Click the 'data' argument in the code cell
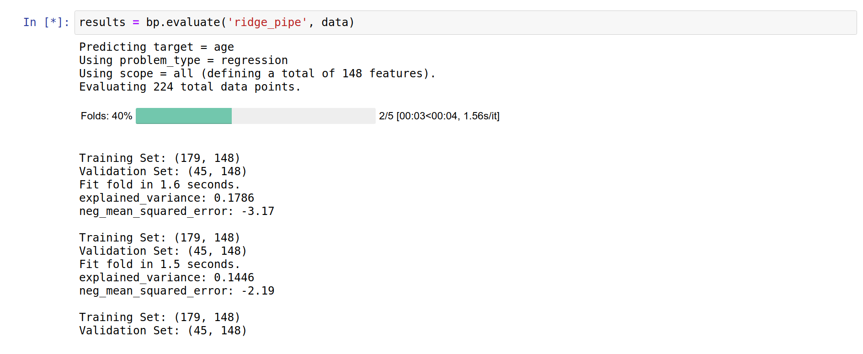 click(x=335, y=22)
